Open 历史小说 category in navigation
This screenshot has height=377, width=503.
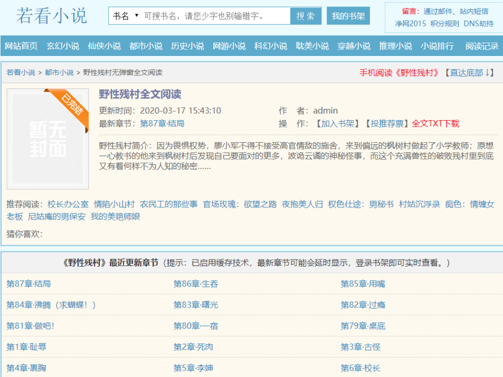(x=187, y=46)
